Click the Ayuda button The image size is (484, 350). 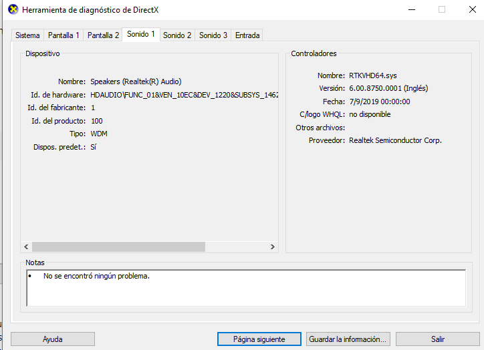click(x=52, y=339)
